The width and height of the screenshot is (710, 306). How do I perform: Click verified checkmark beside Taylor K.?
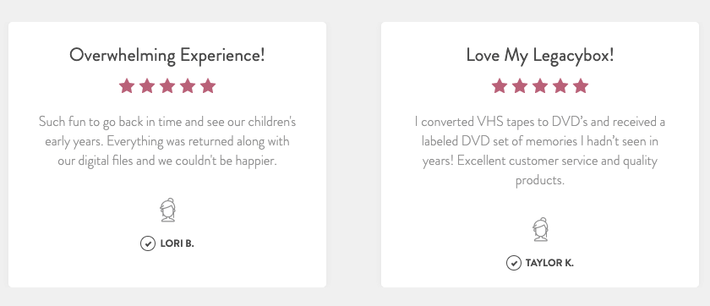(x=514, y=263)
